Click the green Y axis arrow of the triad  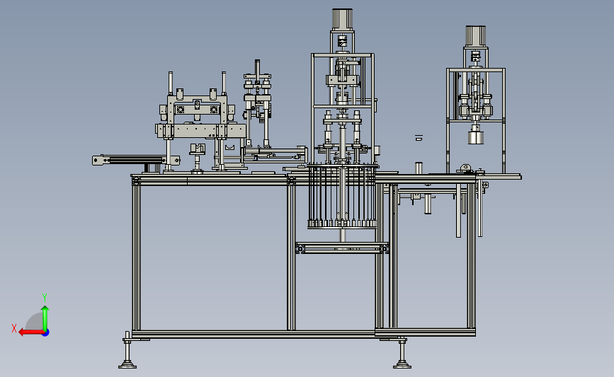point(45,318)
